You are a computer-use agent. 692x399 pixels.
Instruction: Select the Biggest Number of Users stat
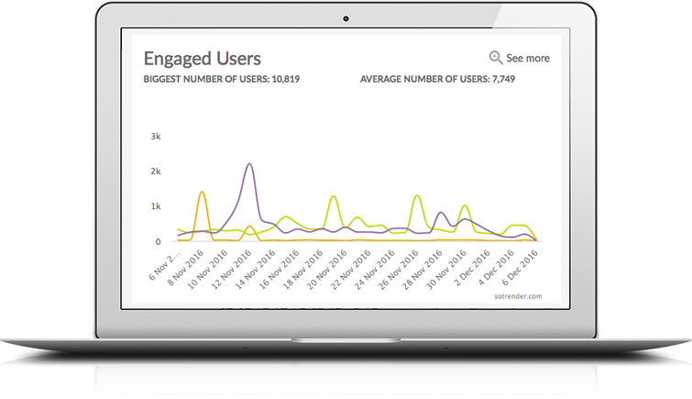click(x=221, y=79)
